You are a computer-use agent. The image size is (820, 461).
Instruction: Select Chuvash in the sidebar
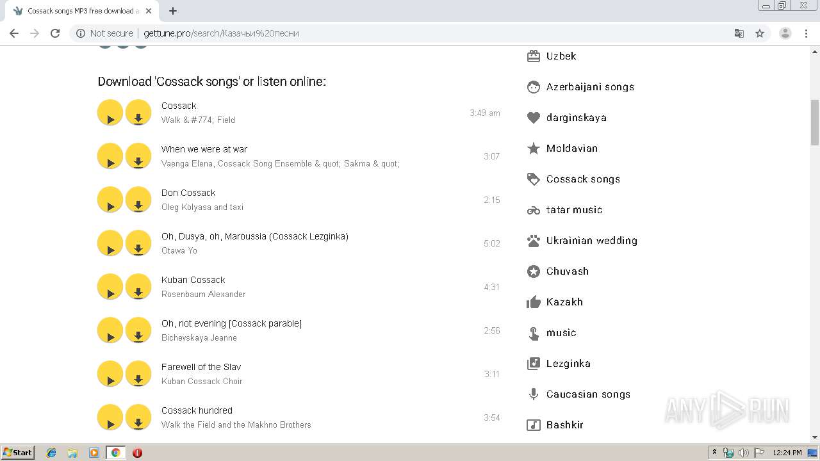[x=568, y=271]
